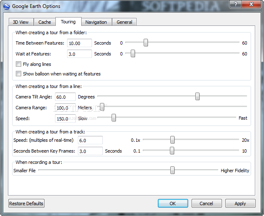This screenshot has width=264, height=216.
Task: Click the 'Degrees' unit label
Action: click(x=86, y=97)
